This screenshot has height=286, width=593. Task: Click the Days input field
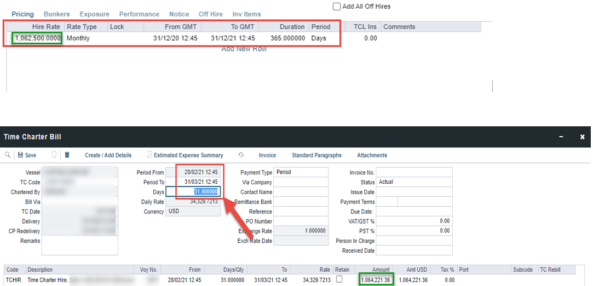[x=193, y=192]
